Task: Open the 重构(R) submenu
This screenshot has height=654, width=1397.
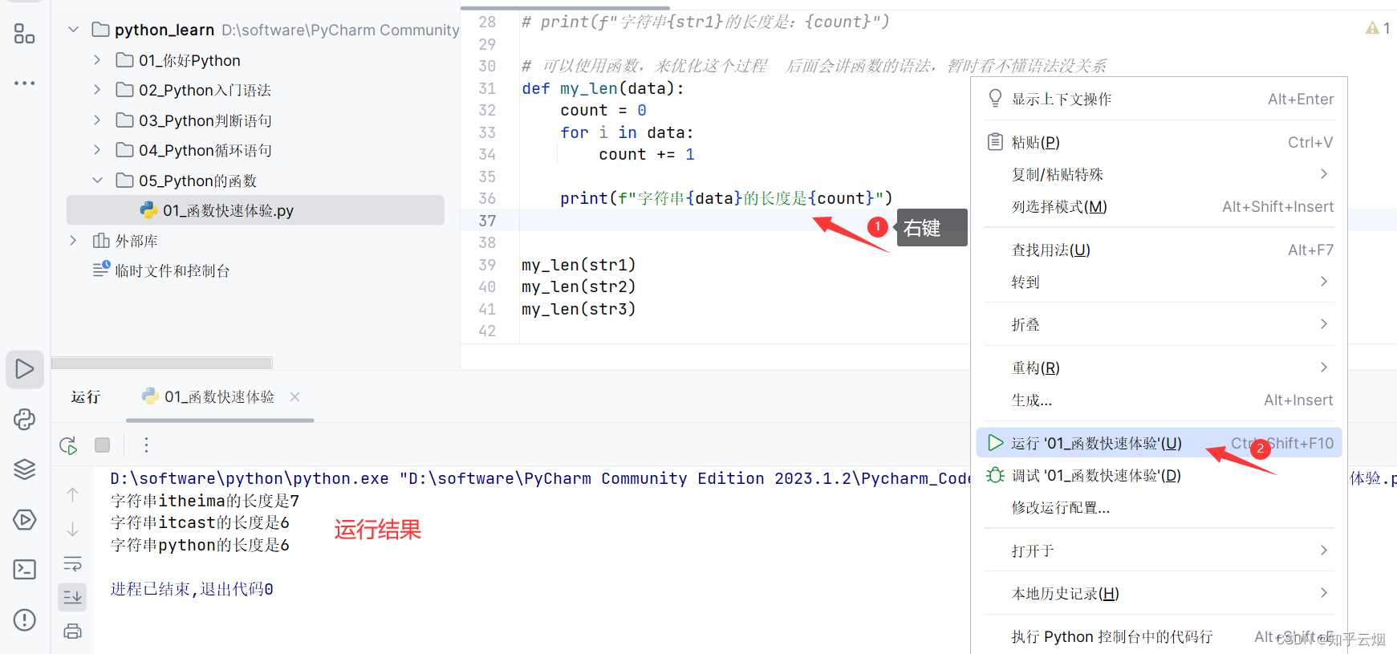Action: tap(1159, 368)
